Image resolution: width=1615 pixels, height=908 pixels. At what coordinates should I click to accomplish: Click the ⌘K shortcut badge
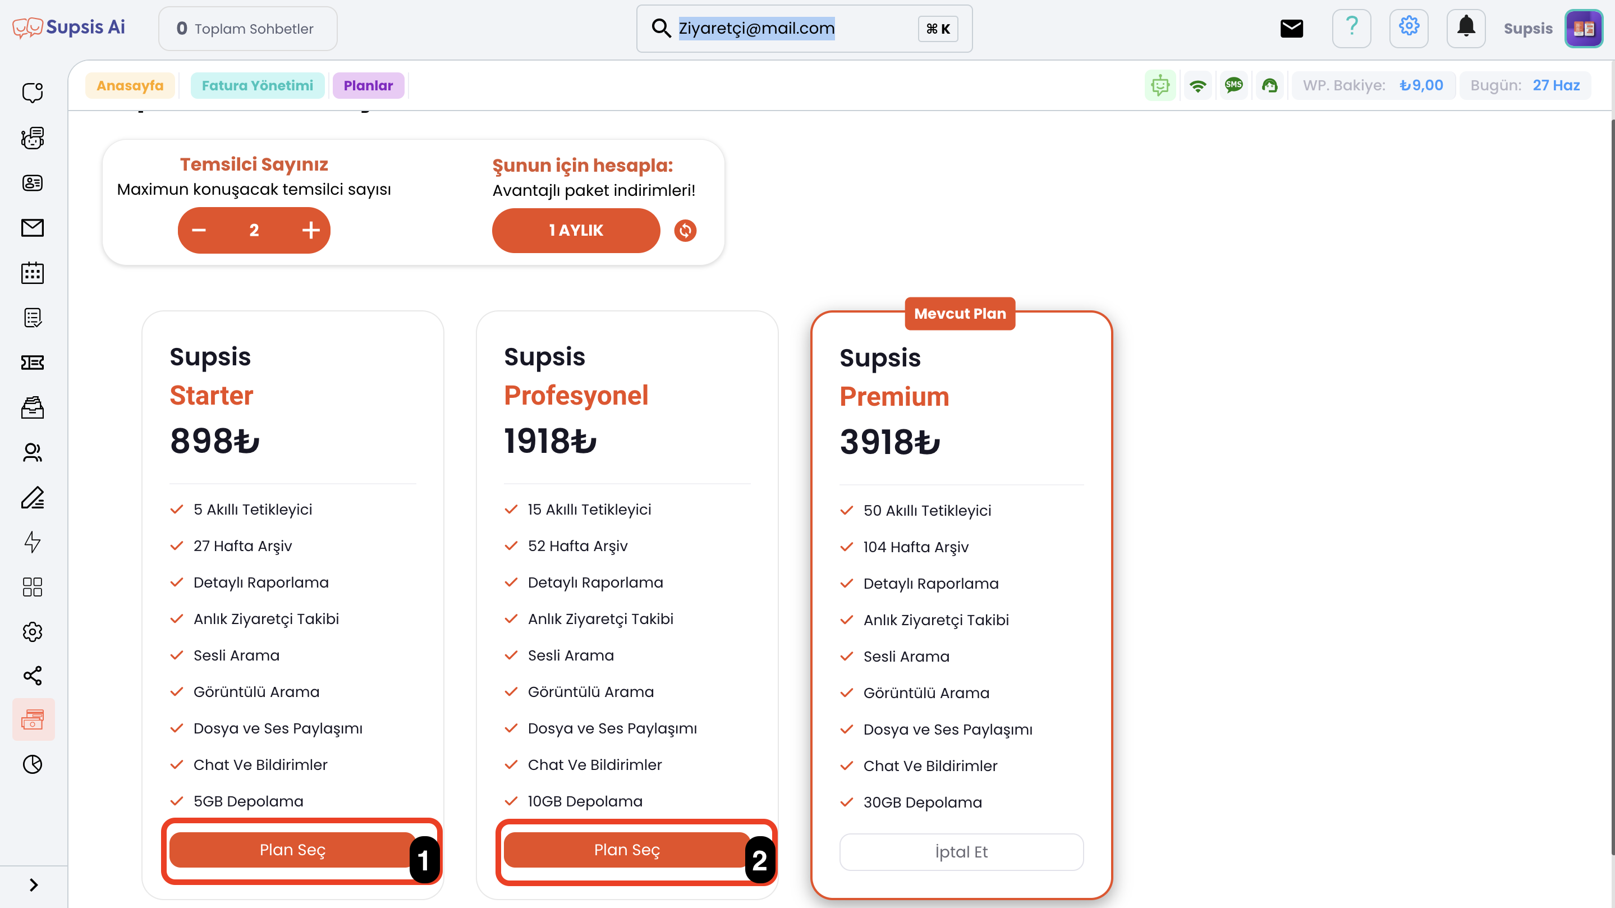click(938, 28)
